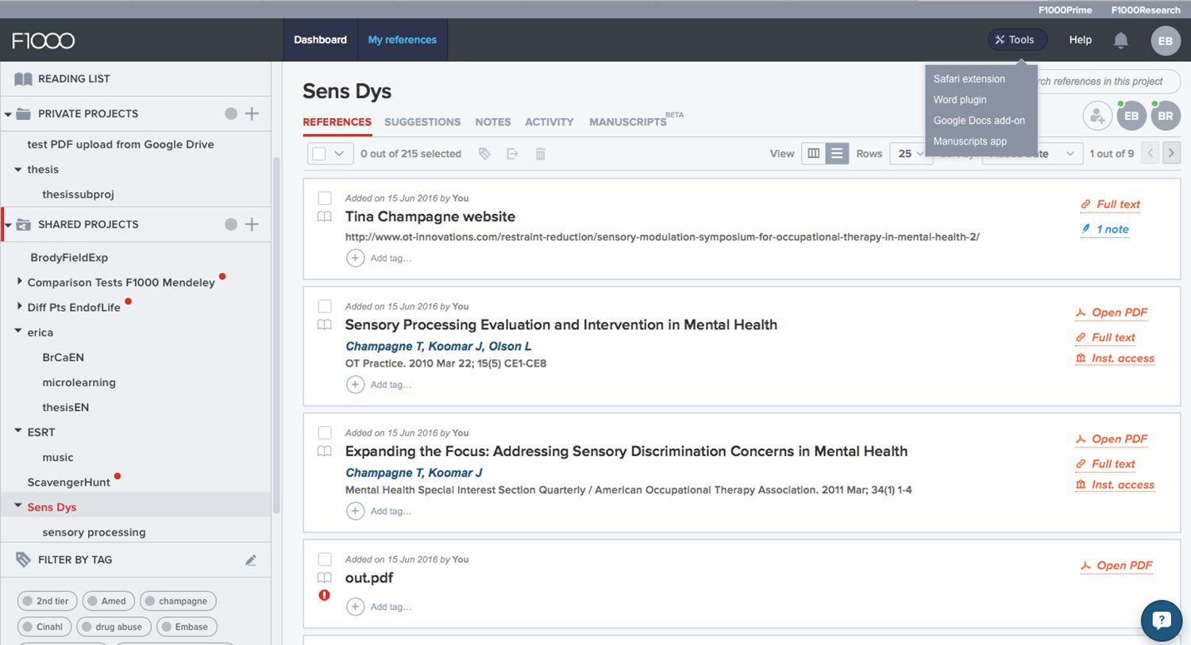
Task: Add a new private project with plus
Action: pos(252,113)
